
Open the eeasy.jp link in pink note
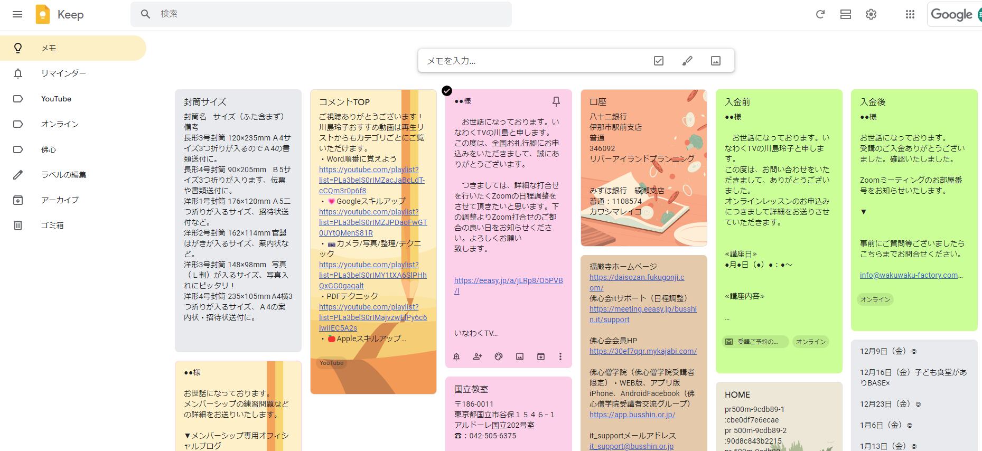pos(508,280)
